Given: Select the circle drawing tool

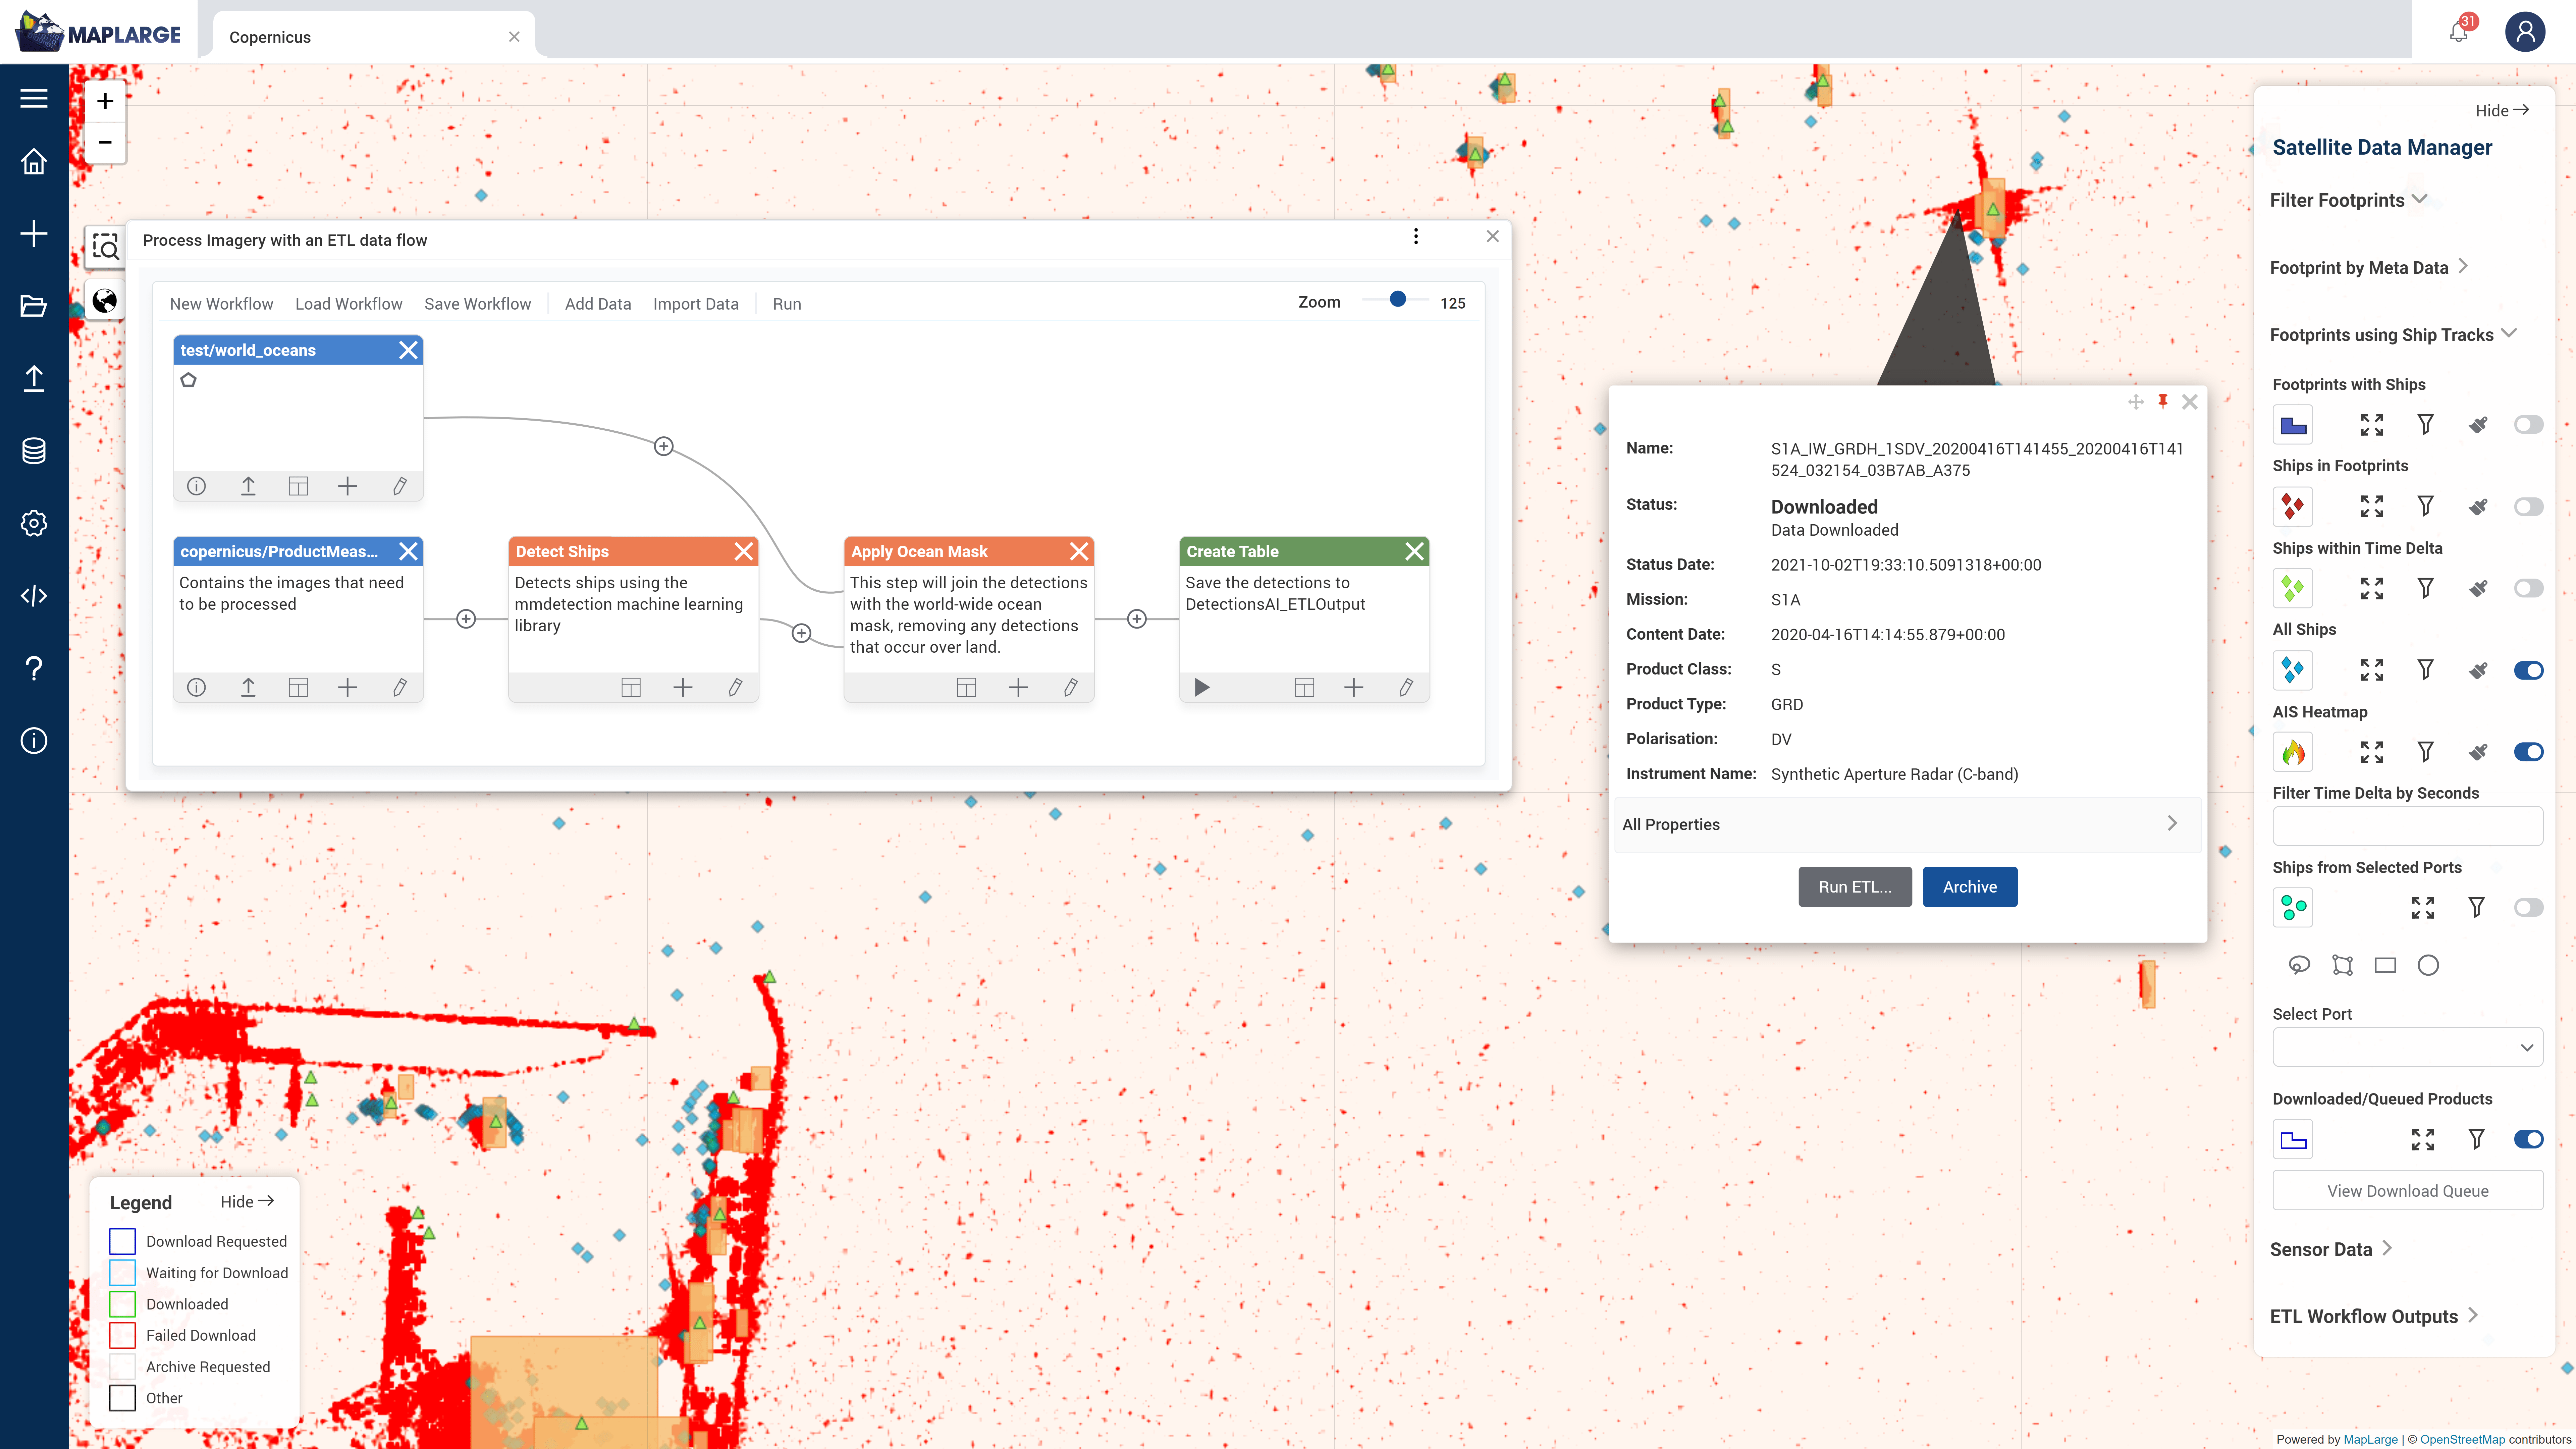Looking at the screenshot, I should coord(2428,965).
